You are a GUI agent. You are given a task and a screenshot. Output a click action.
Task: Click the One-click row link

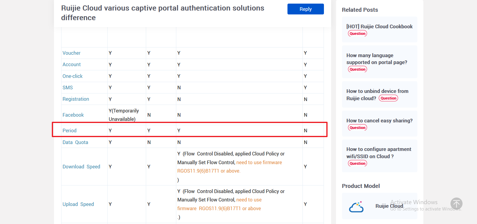(x=72, y=76)
